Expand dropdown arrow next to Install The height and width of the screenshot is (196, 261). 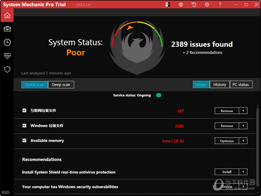click(x=243, y=172)
